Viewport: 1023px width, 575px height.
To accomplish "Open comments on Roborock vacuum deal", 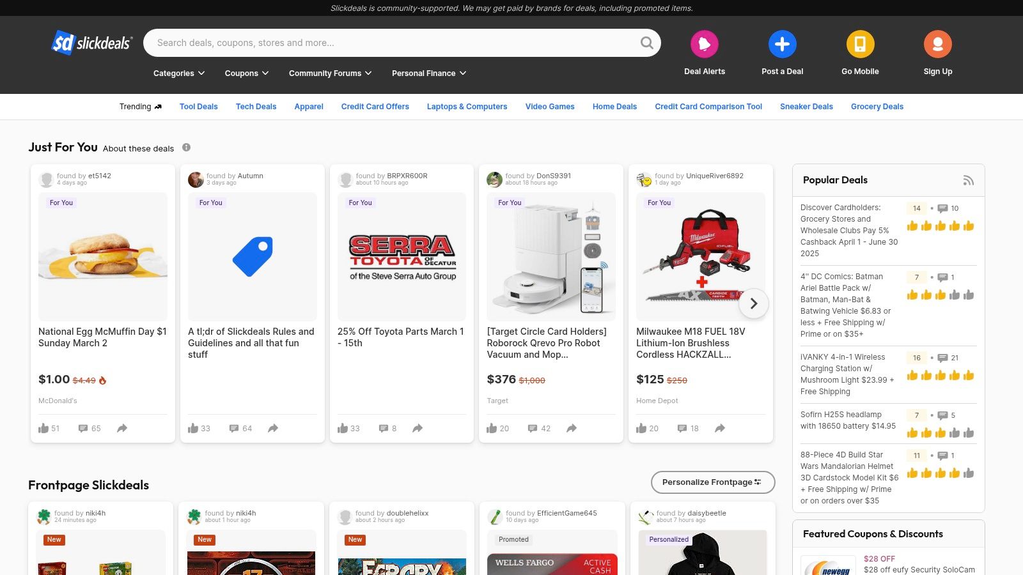I will click(533, 429).
